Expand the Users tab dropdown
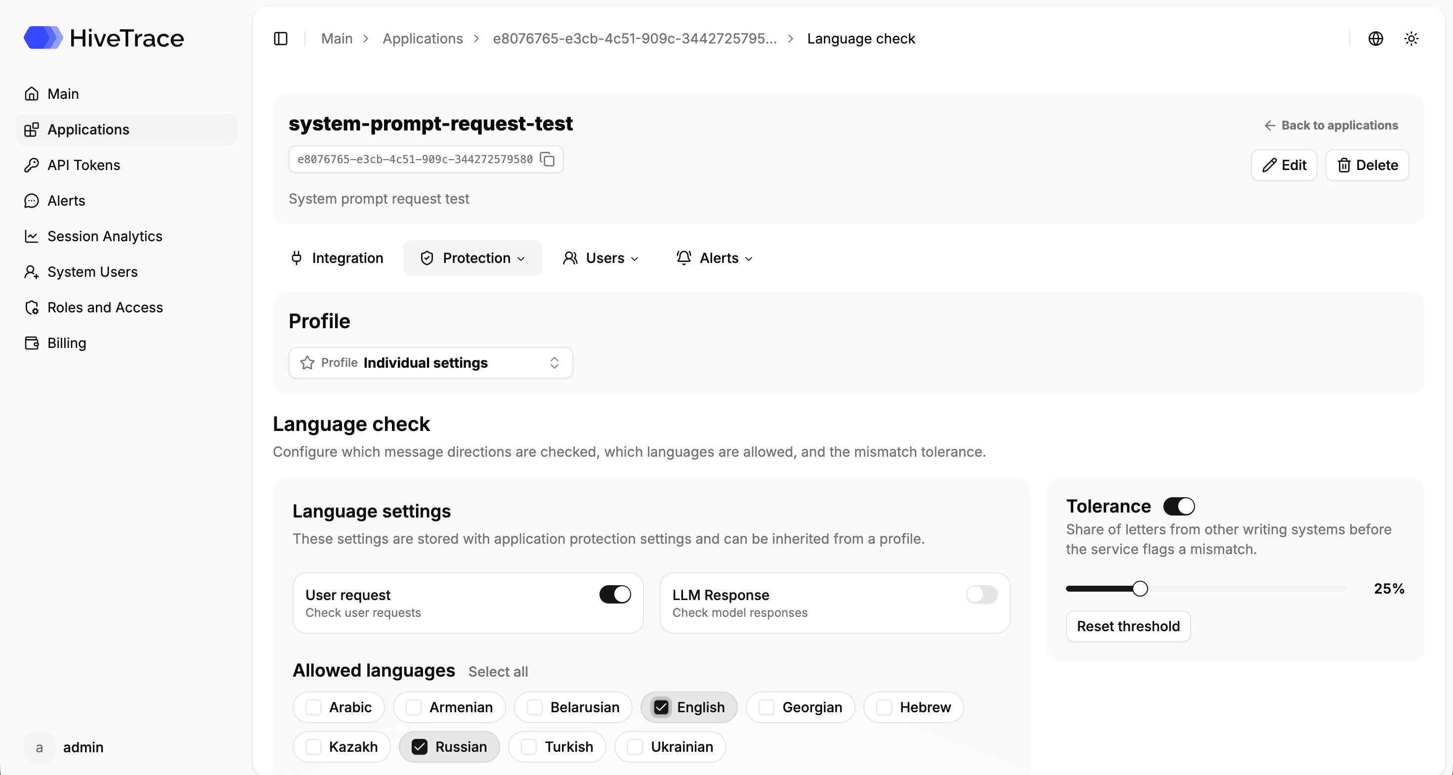1453x775 pixels. [x=600, y=258]
